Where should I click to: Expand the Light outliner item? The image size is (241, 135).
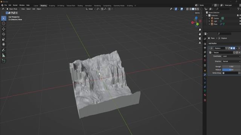209,21
